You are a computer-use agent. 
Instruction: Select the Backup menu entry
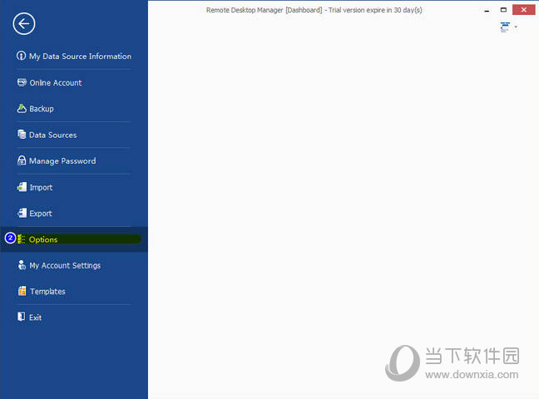coord(42,109)
